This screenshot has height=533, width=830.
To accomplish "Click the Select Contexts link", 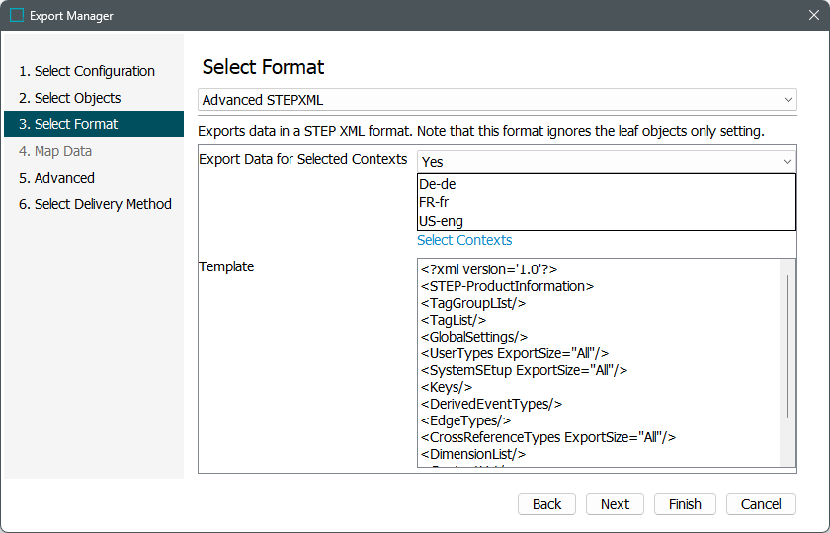I will [464, 240].
